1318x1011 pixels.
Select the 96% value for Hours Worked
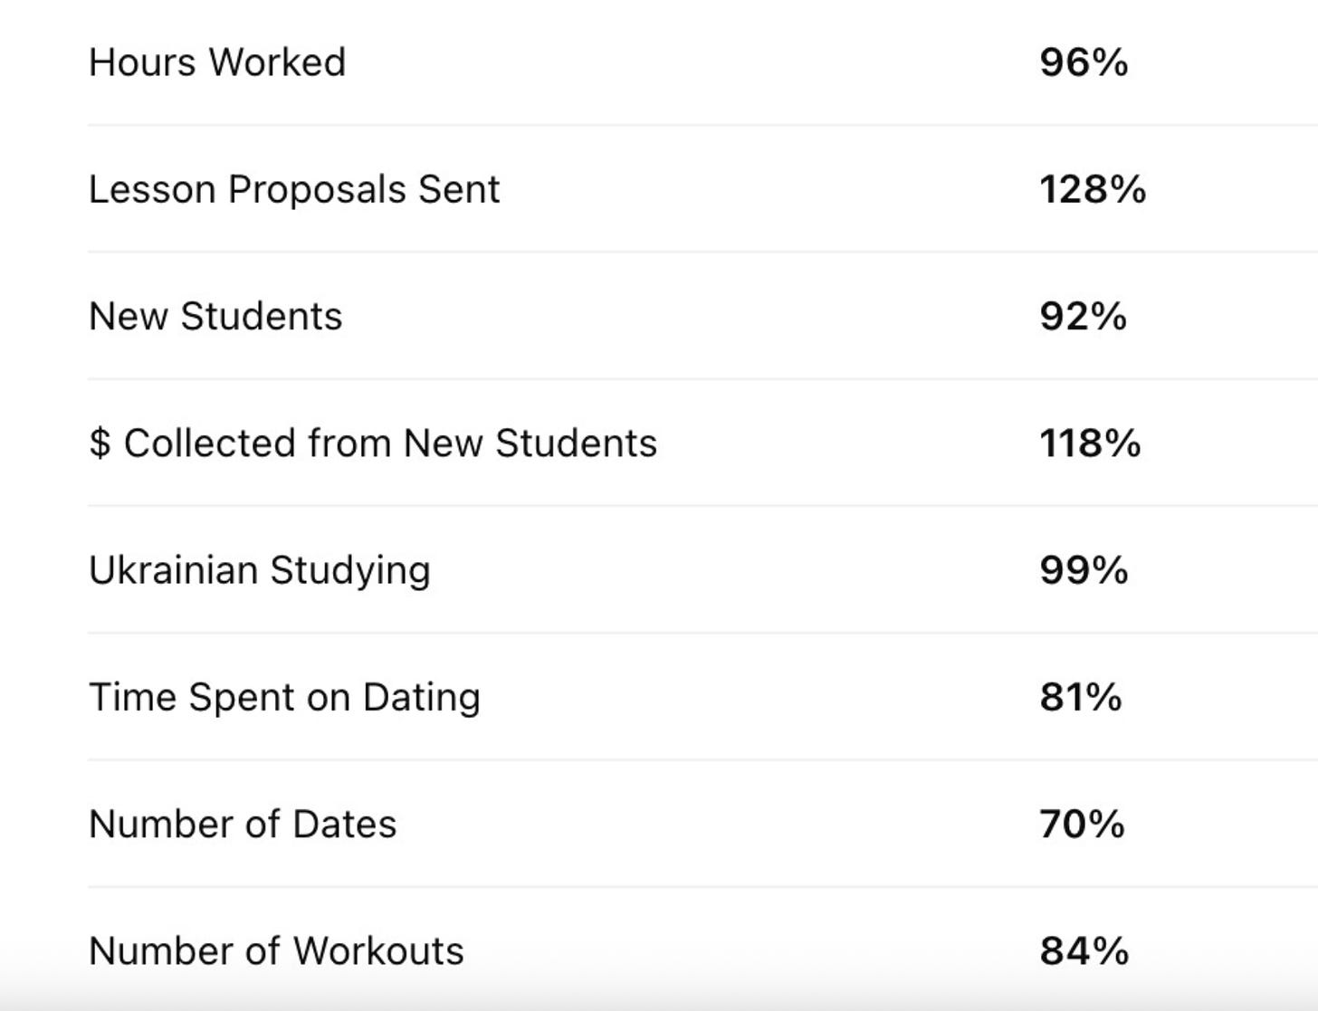pos(1084,62)
